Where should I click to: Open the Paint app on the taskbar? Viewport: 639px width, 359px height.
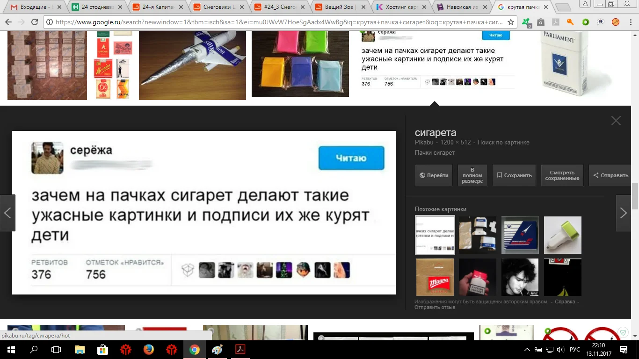(217, 349)
